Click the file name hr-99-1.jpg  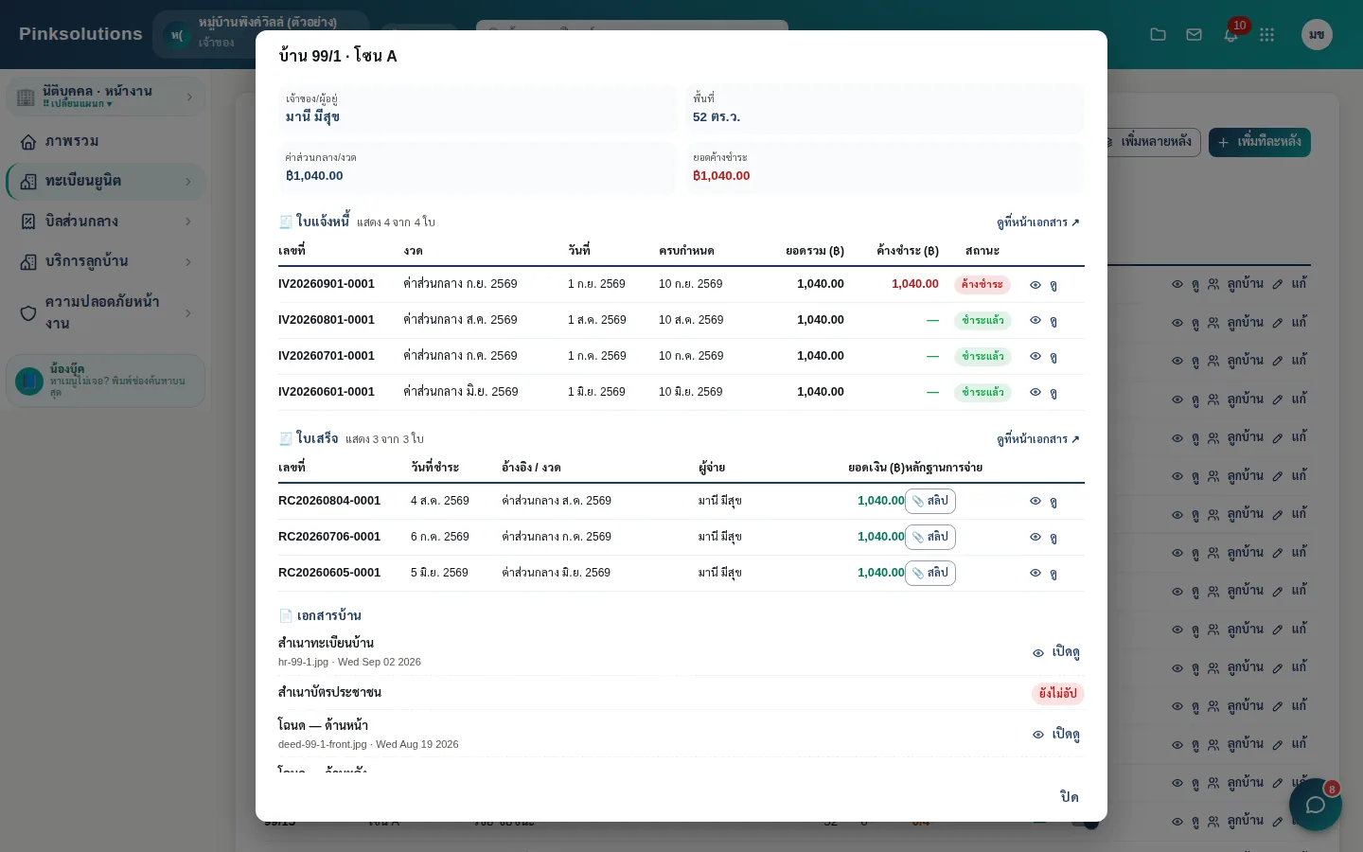[303, 663]
